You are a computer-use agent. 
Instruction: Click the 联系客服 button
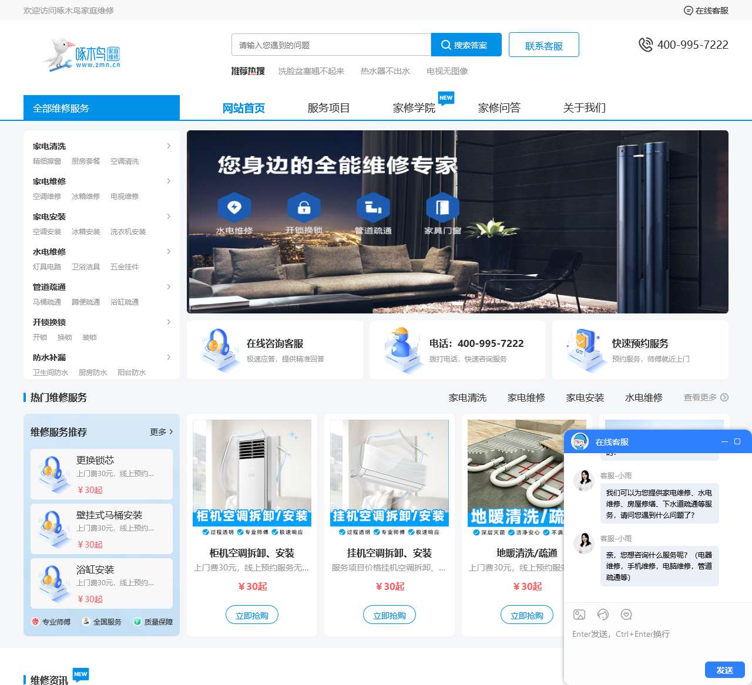[x=544, y=45]
